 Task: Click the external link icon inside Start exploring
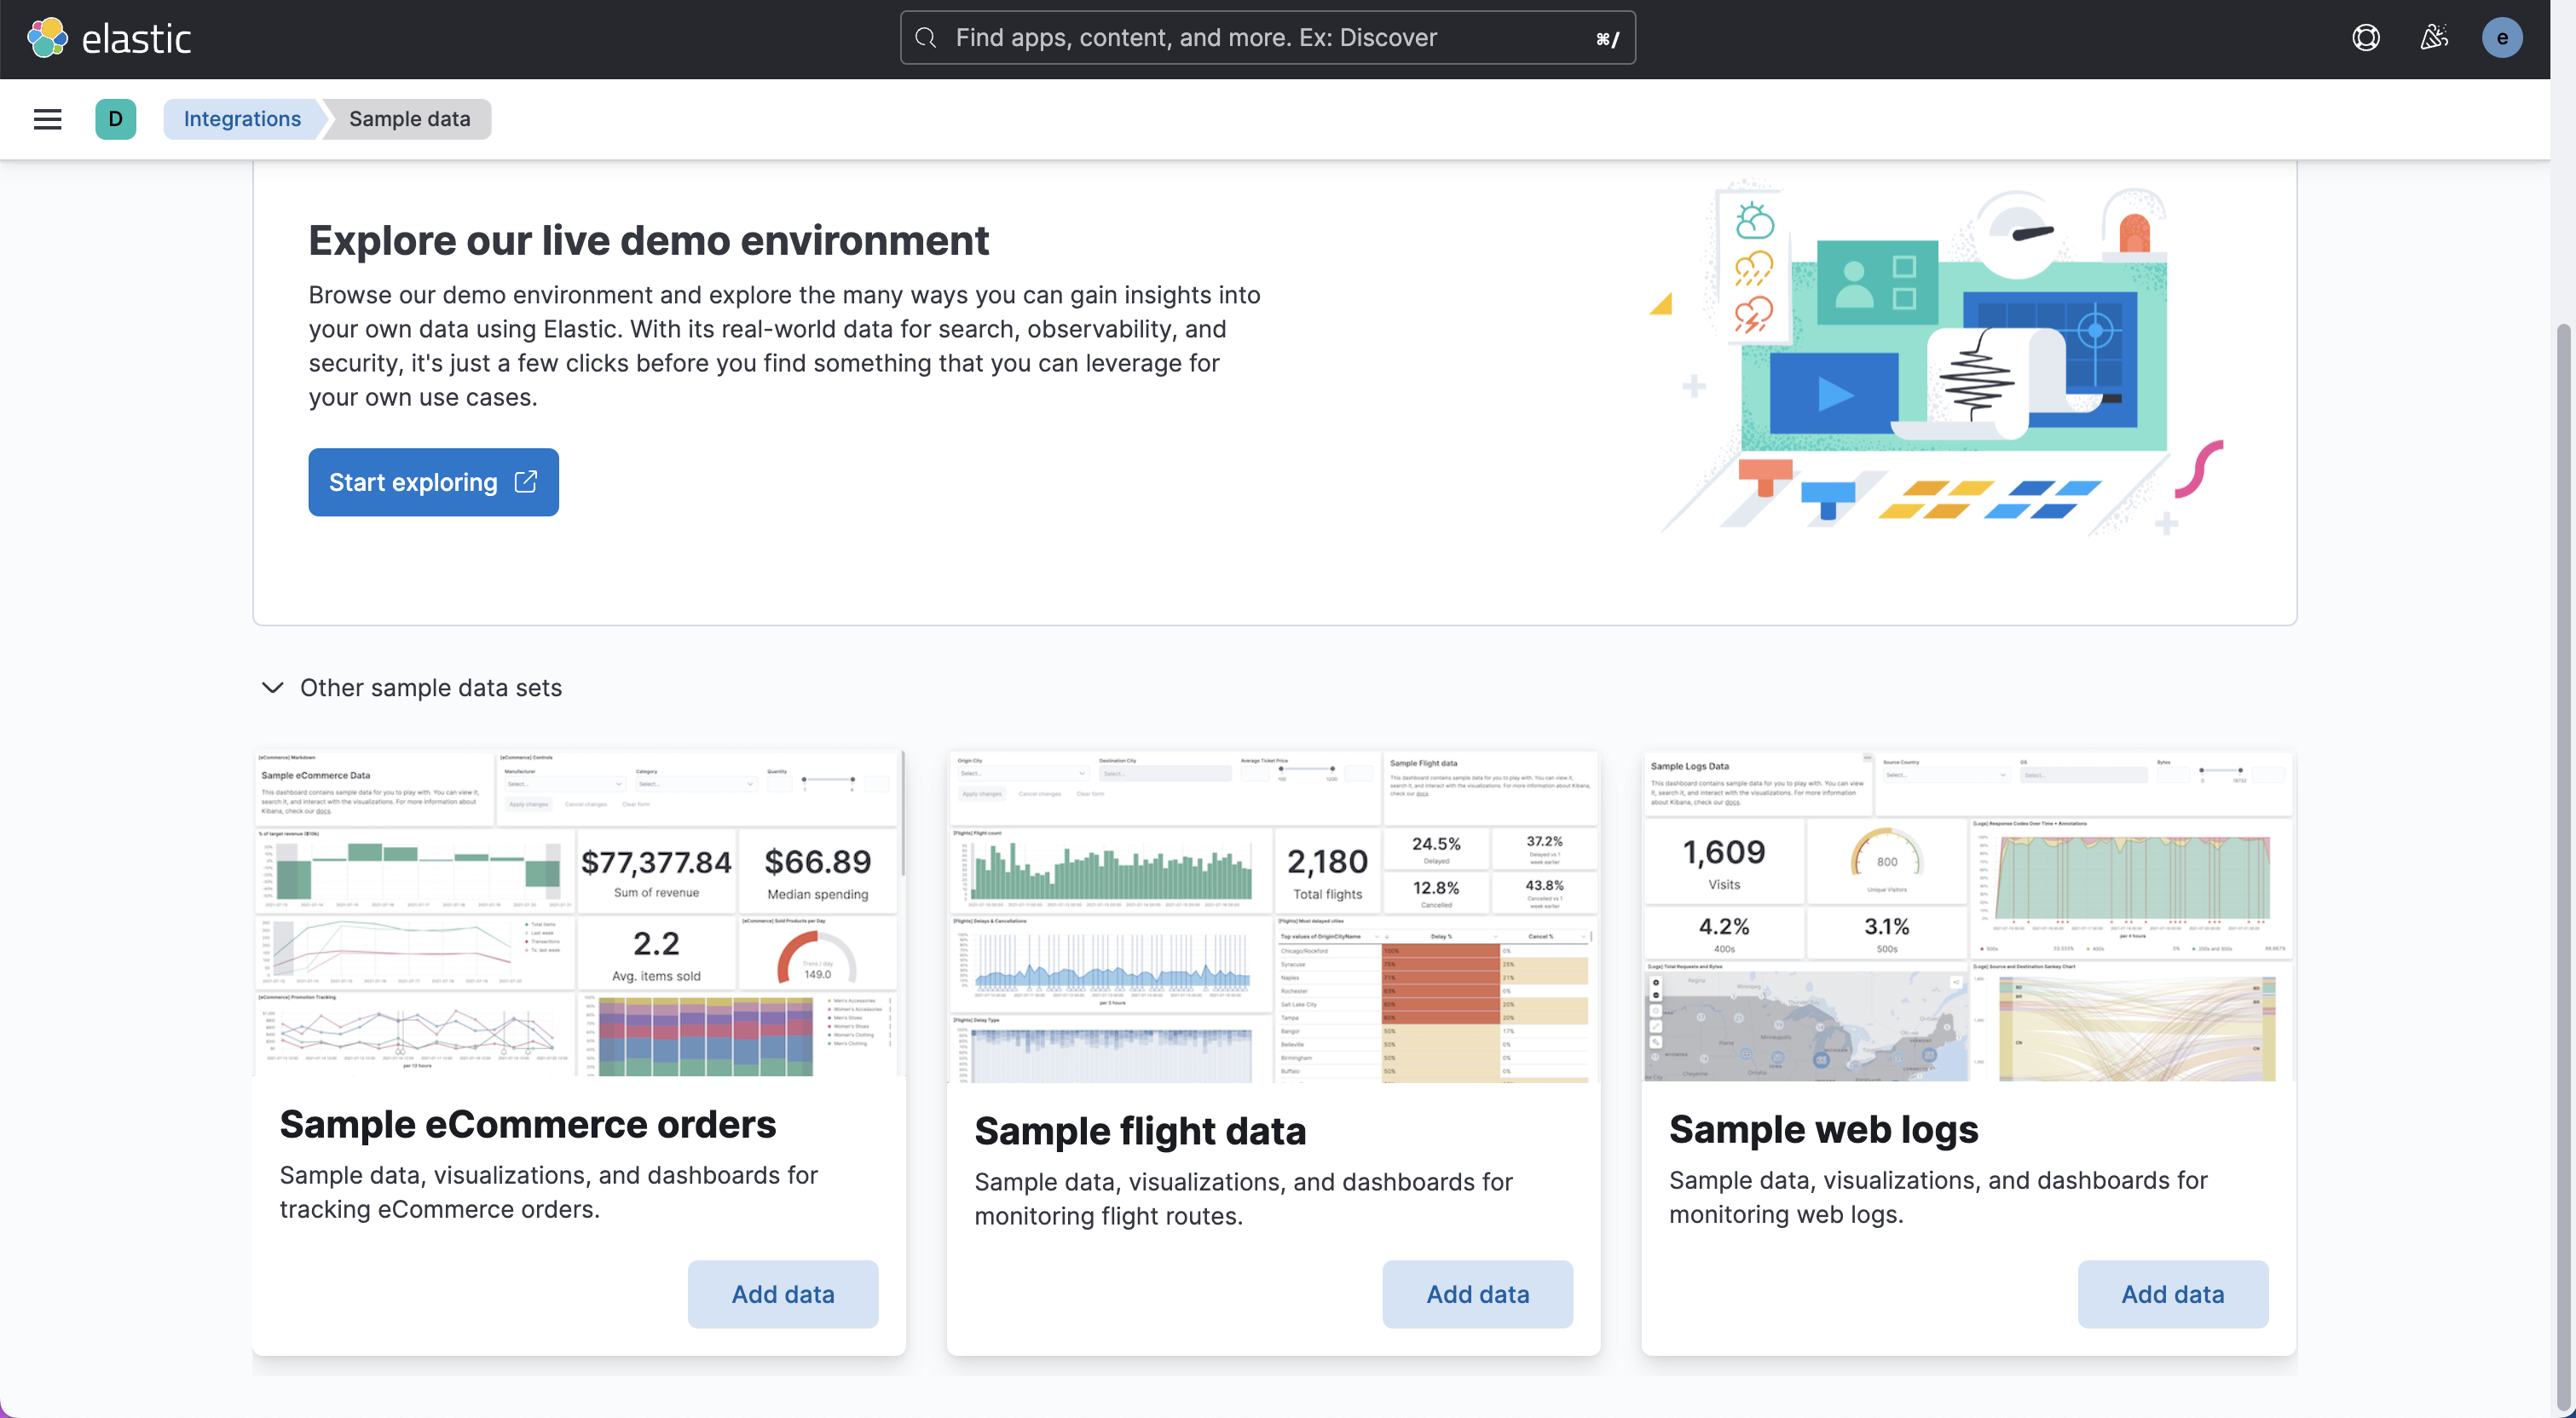pos(525,482)
